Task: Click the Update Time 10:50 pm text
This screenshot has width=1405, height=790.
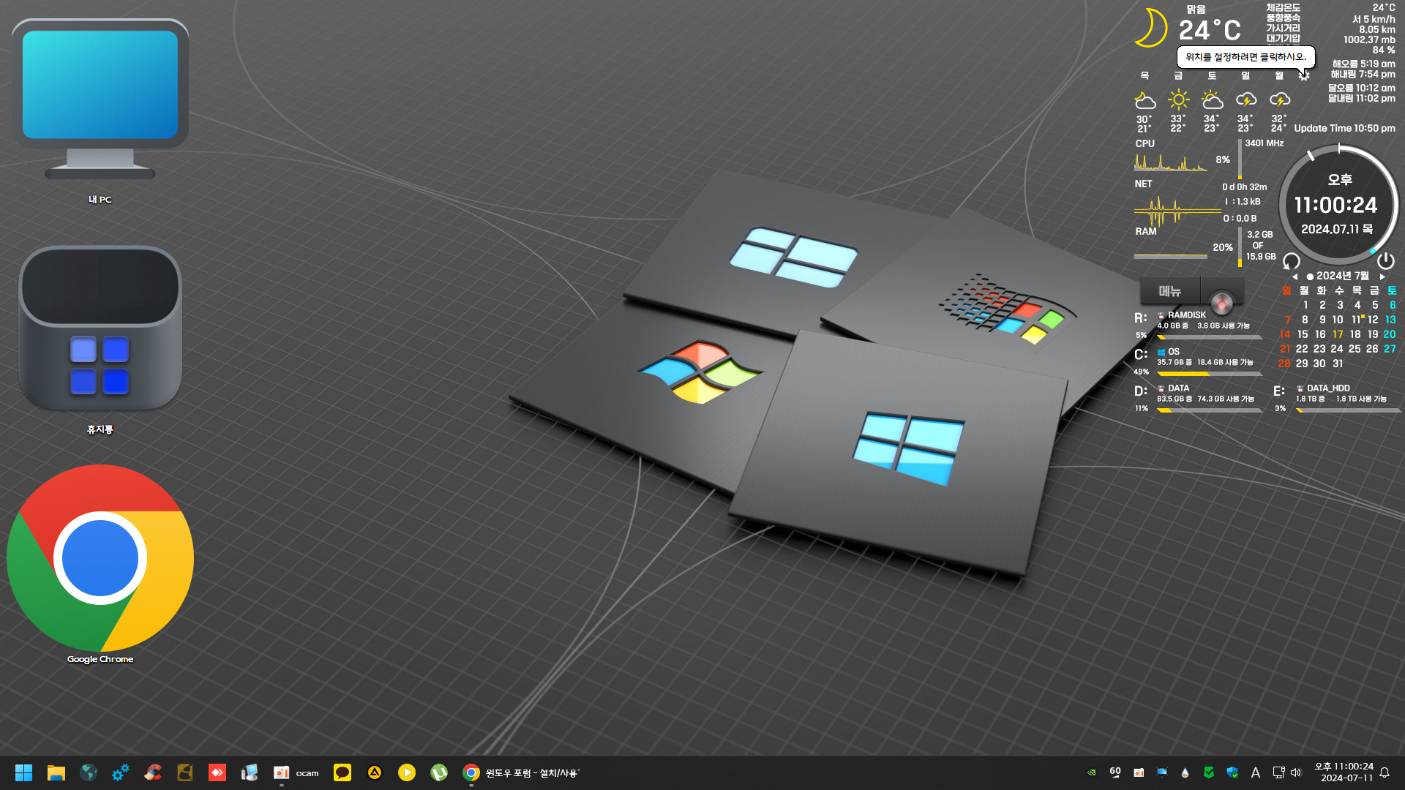Action: [x=1344, y=128]
